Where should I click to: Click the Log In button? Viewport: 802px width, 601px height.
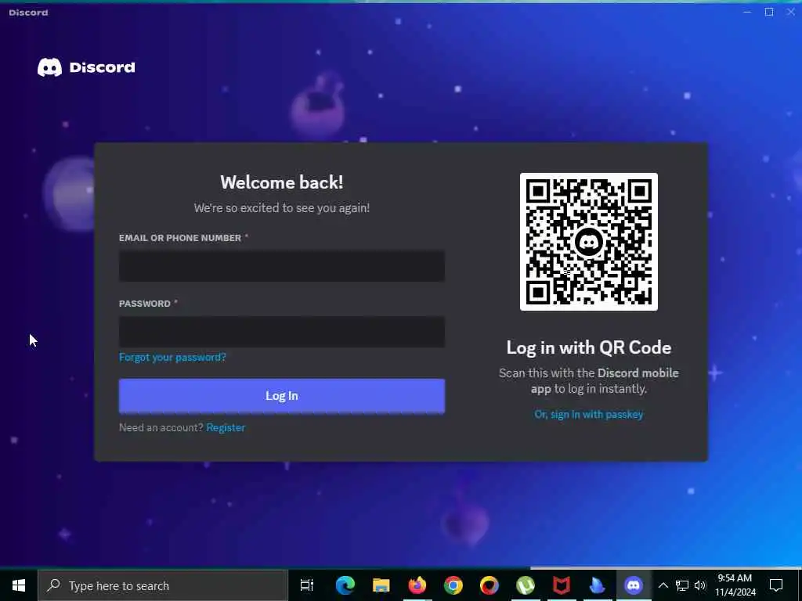(282, 395)
